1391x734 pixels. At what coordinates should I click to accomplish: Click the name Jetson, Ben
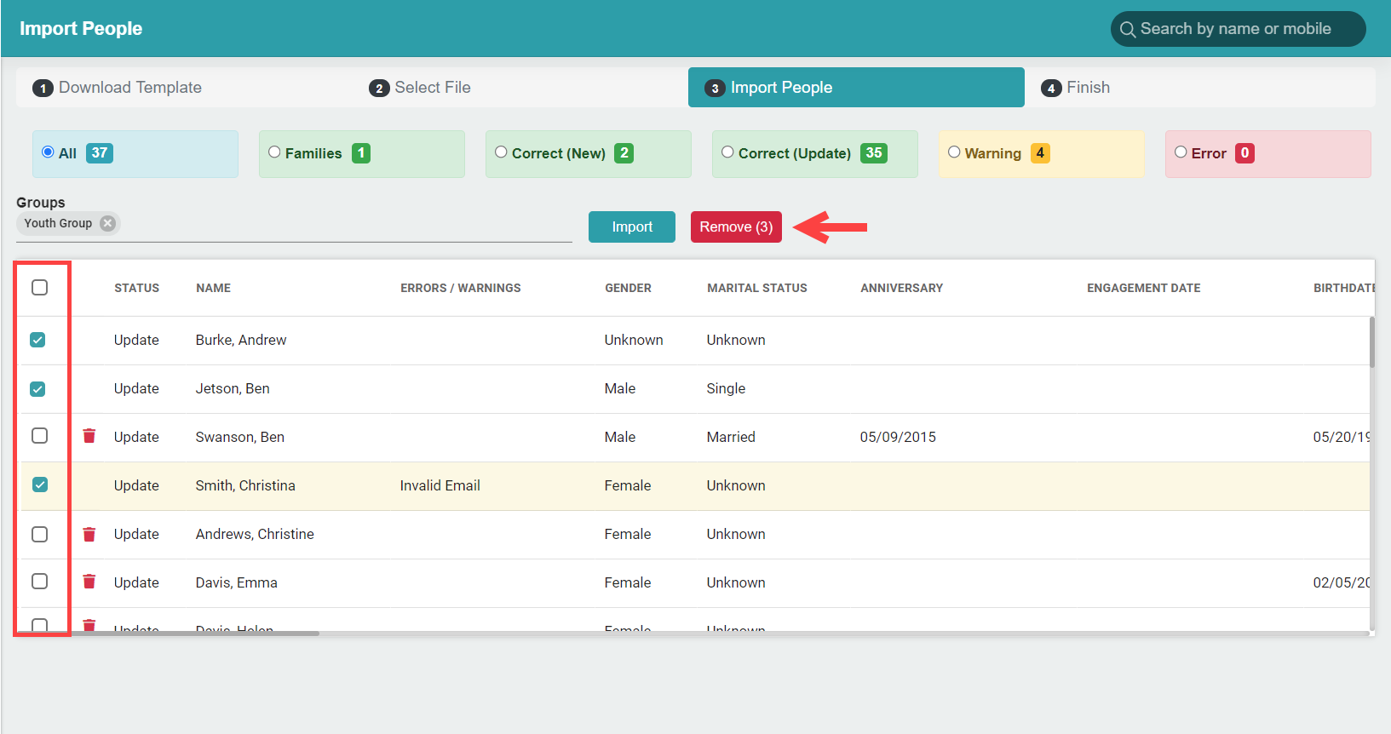coord(233,388)
